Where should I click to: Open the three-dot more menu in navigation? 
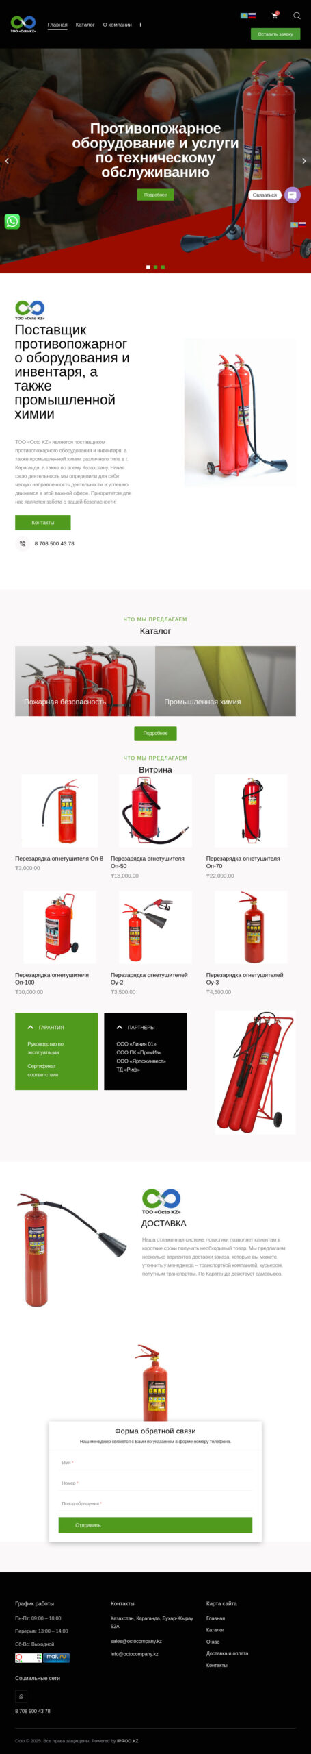(141, 25)
